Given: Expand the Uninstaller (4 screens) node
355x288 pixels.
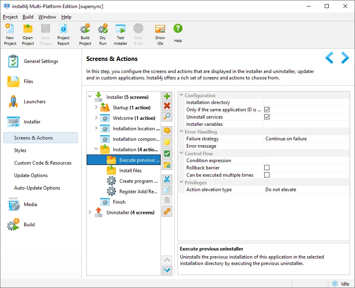Looking at the screenshot, I should point(90,212).
